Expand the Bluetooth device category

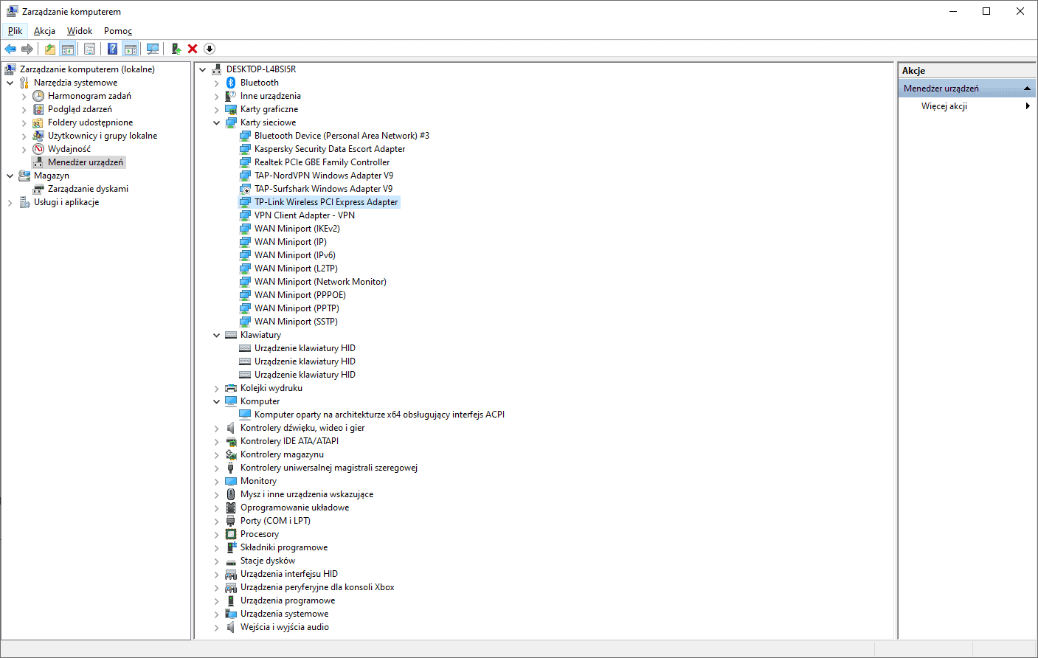(x=217, y=83)
